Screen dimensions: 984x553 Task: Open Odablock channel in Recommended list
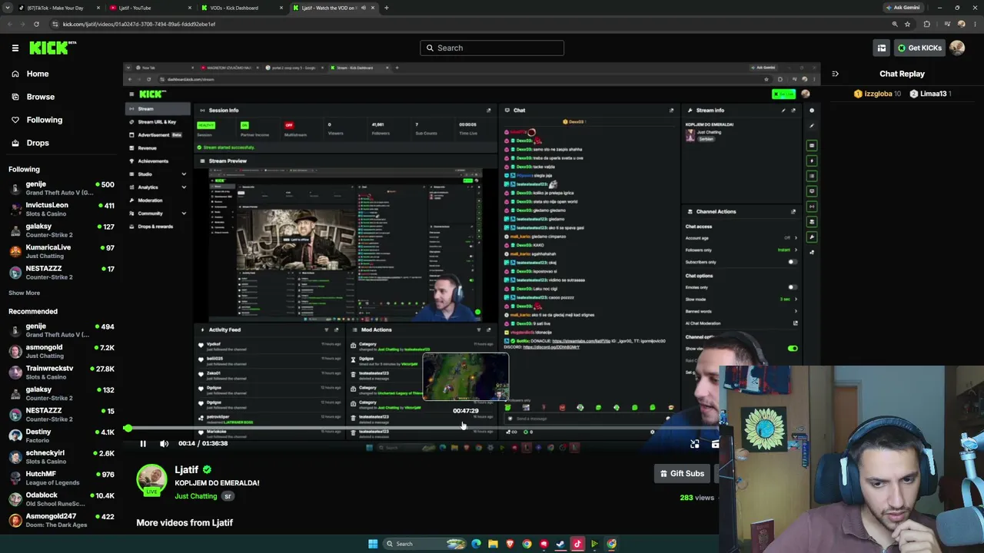pyautogui.click(x=61, y=498)
